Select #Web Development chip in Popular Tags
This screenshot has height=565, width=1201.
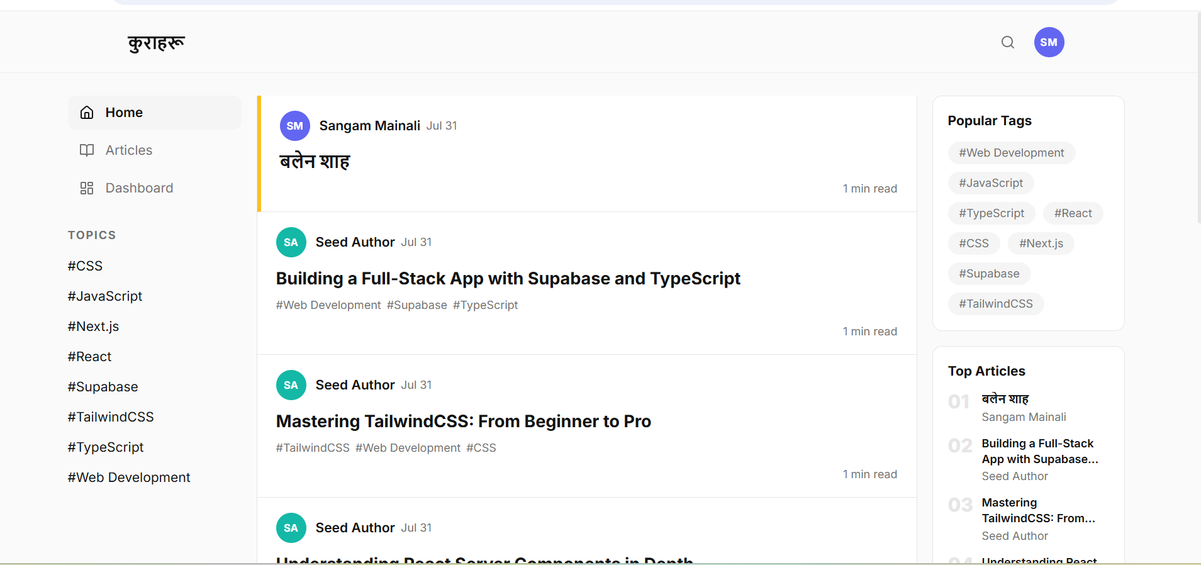pos(1012,153)
